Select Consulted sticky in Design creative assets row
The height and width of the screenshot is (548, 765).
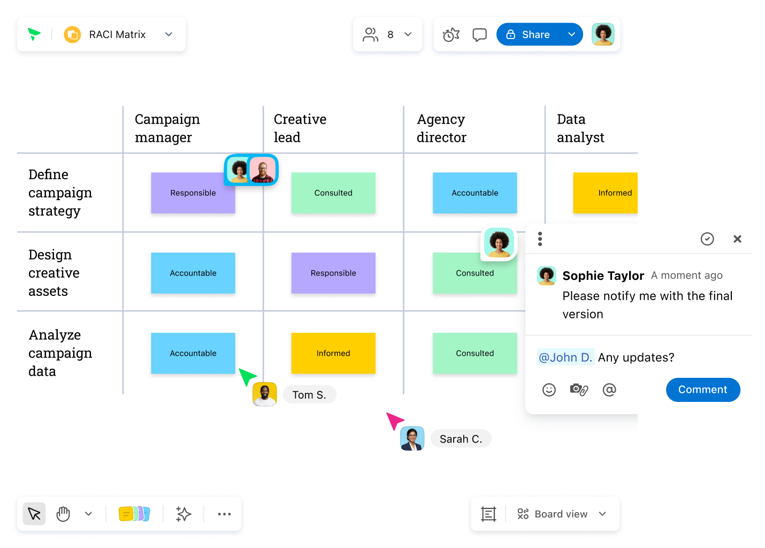point(475,273)
